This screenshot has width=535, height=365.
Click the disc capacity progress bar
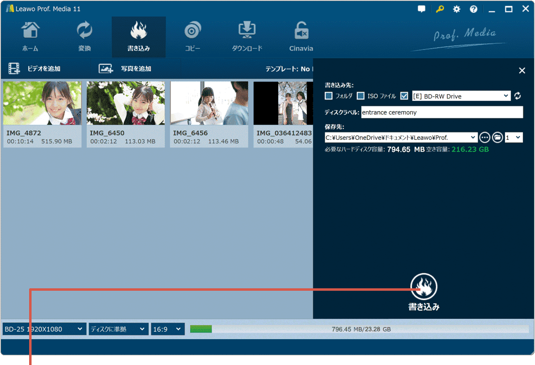click(359, 329)
